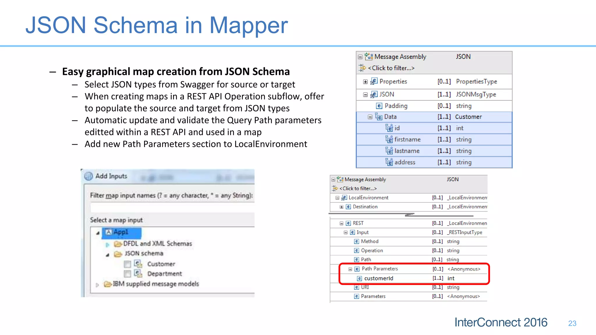The height and width of the screenshot is (335, 596).
Task: Click the id field icon
Action: click(389, 128)
